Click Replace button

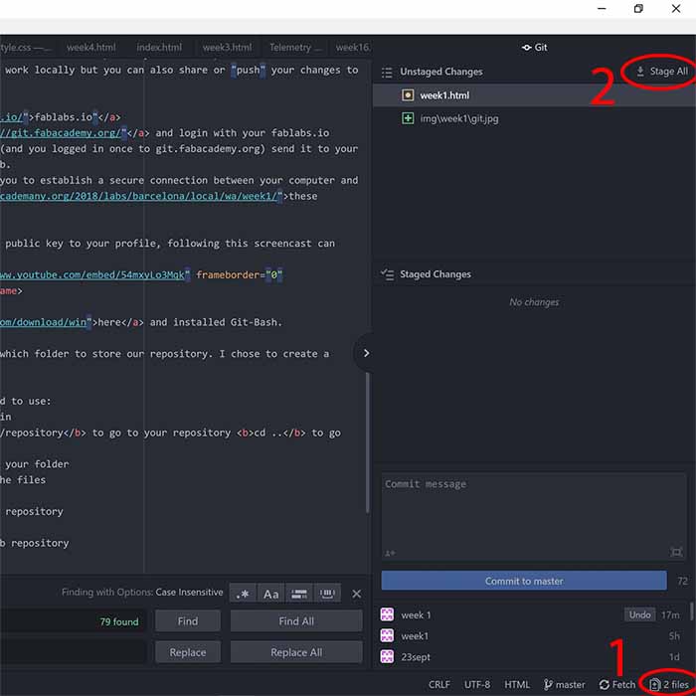(x=188, y=652)
